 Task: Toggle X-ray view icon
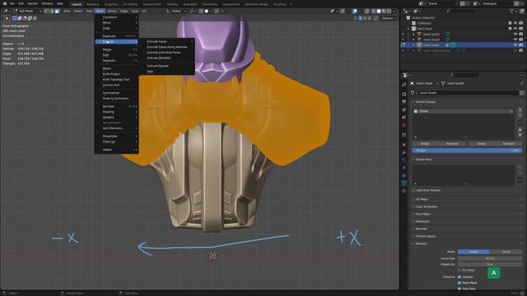coord(366,11)
